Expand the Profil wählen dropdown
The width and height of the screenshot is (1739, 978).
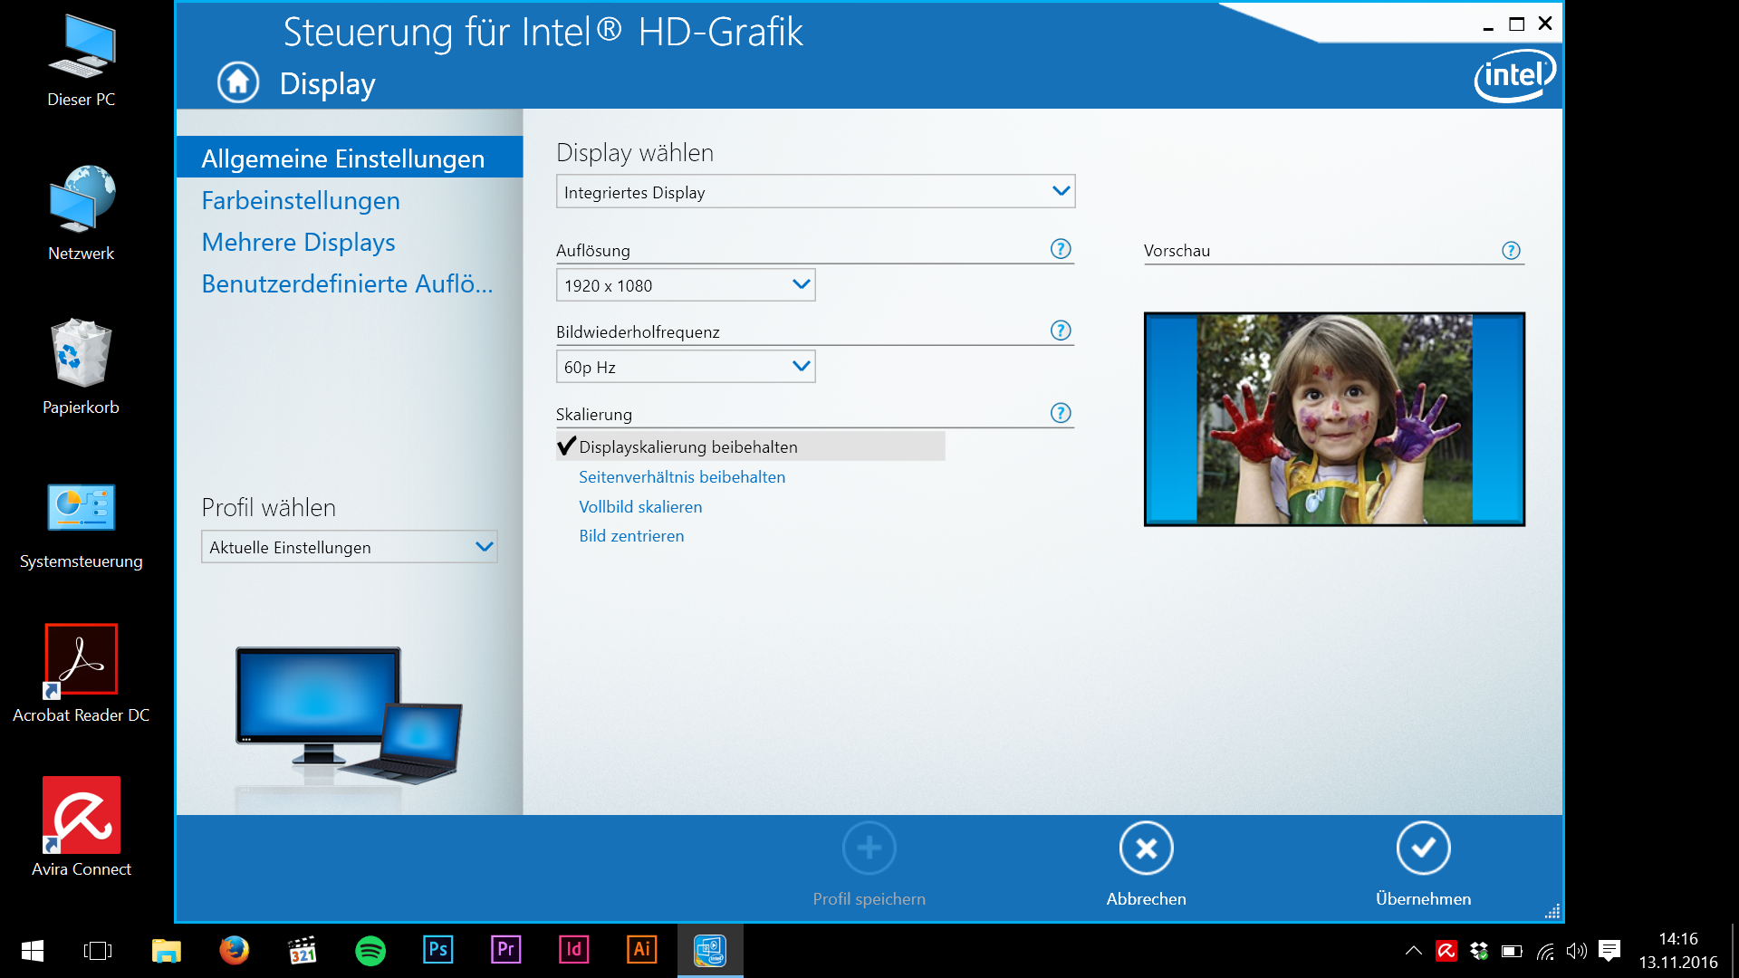click(349, 547)
